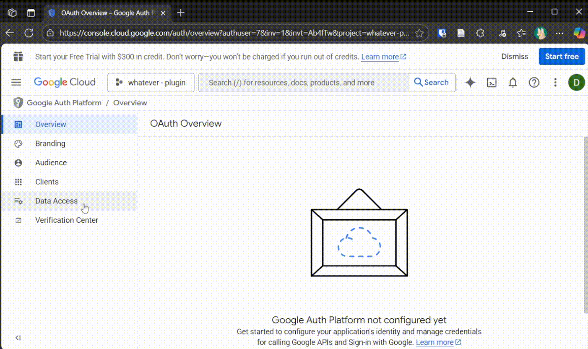The image size is (588, 349).
Task: Click the Audience person icon
Action: click(18, 163)
